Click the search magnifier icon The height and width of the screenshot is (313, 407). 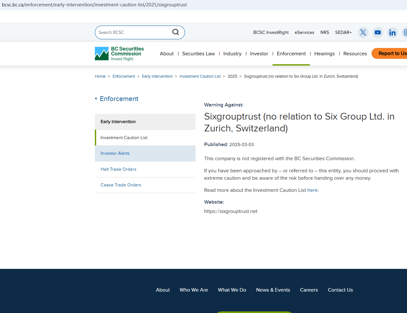[x=175, y=32]
